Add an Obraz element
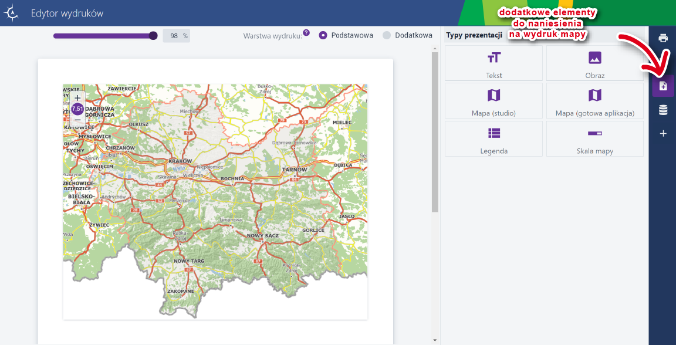676x345 pixels. pos(594,63)
